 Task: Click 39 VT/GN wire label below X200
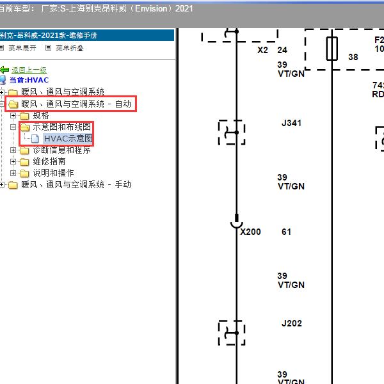coord(291,280)
